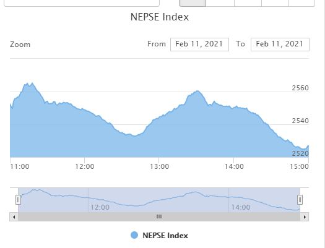Click the NEPSE Index chart title
Viewport: 325px width, 248px height.
pyautogui.click(x=160, y=17)
